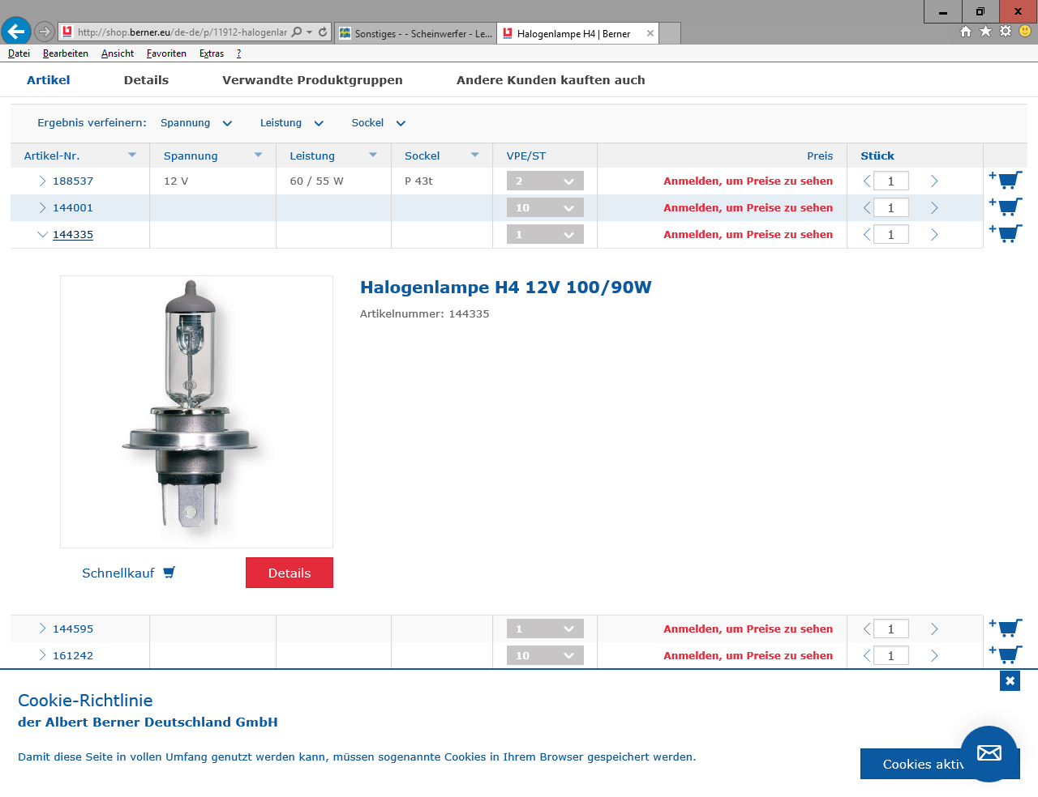Add article 188537 to cart
Screen dimensions: 1038x797
1006,180
